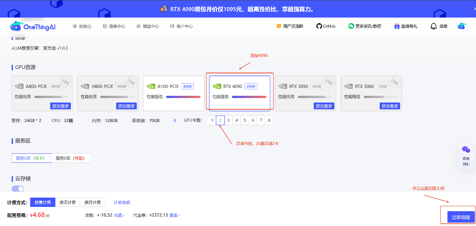Viewport: 476px width, 226px height.
Task: Click the user avatar icon
Action: pyautogui.click(x=461, y=26)
